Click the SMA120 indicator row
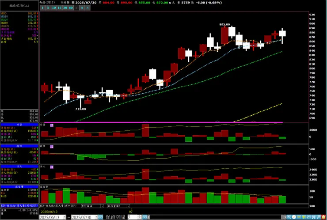Viewport: 327px width, 220px height. pyautogui.click(x=19, y=26)
